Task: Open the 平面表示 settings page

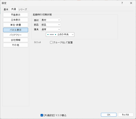Action: click(15, 15)
